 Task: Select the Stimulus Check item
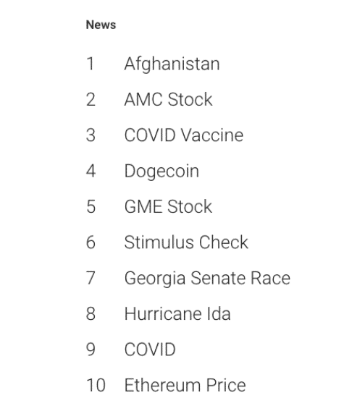(186, 242)
